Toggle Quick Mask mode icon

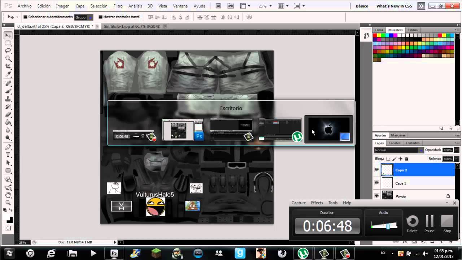(x=8, y=228)
